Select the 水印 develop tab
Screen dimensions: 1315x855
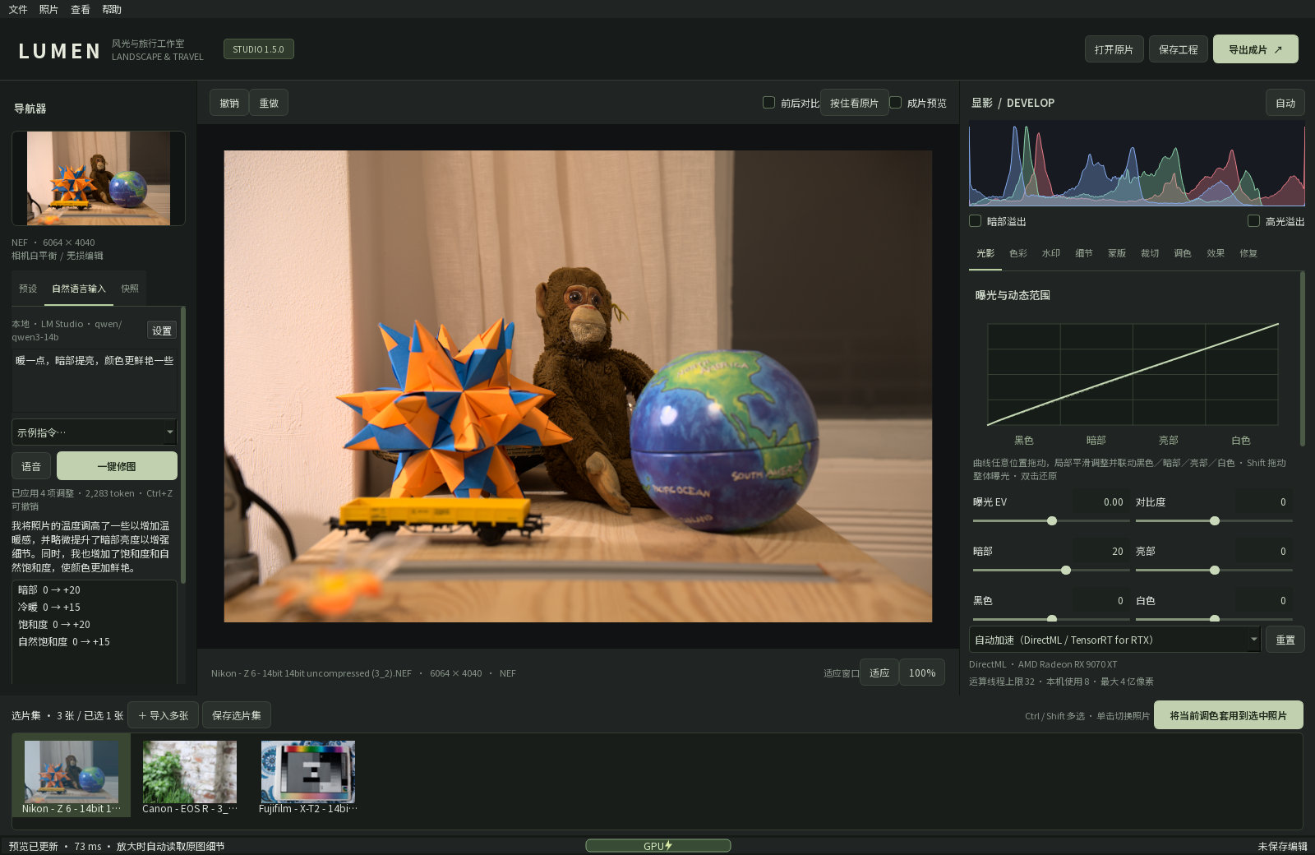point(1051,253)
